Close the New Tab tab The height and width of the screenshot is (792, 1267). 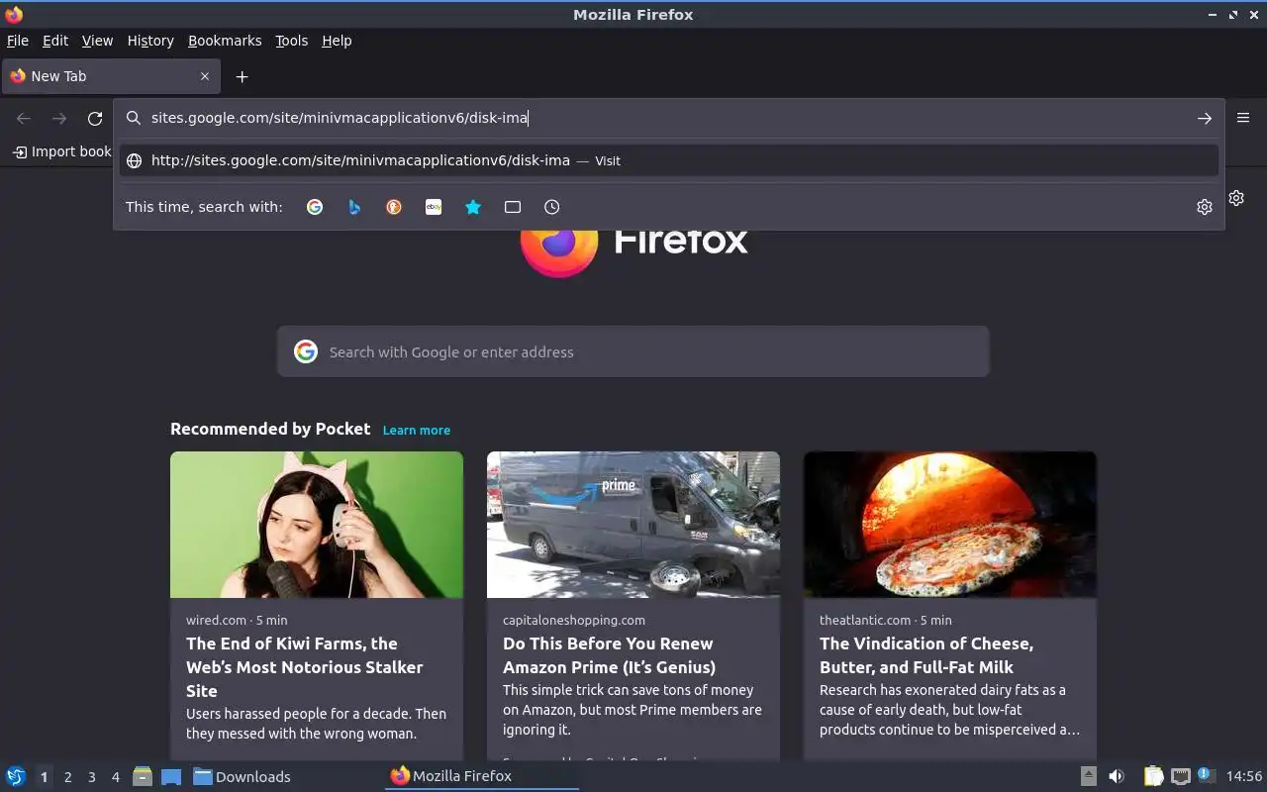[x=205, y=76]
